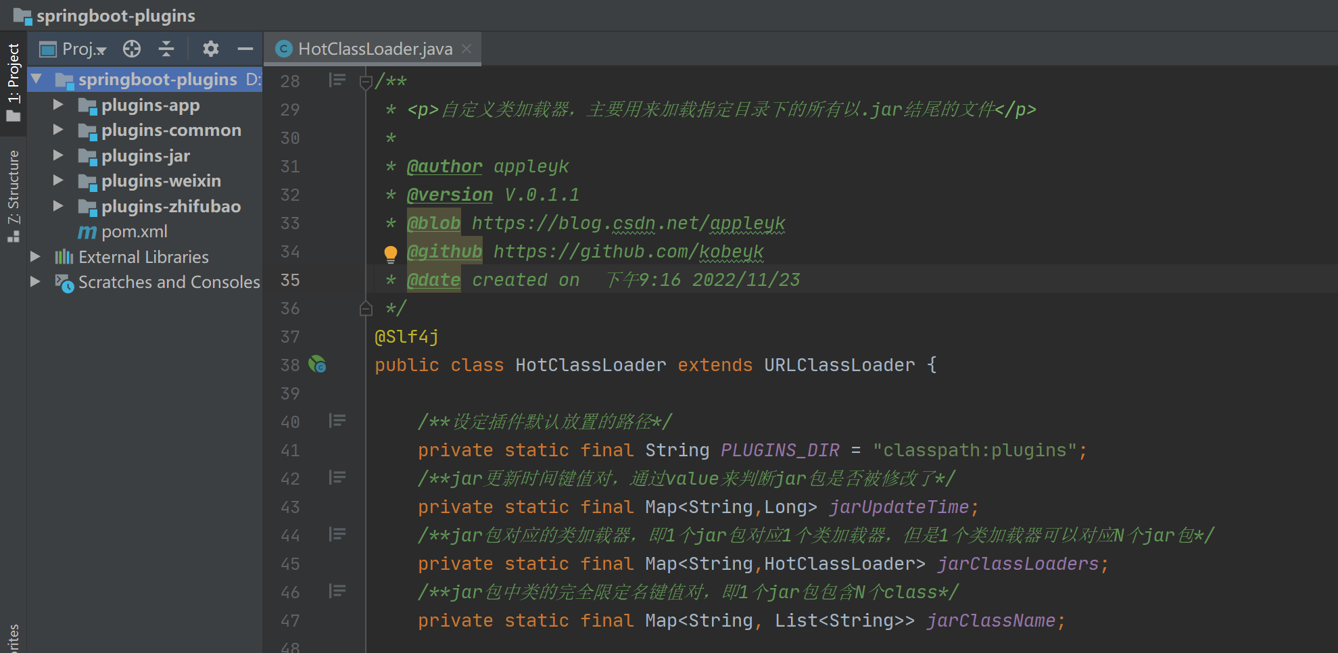Image resolution: width=1338 pixels, height=653 pixels.
Task: Click line number 38 in gutter
Action: tap(290, 365)
